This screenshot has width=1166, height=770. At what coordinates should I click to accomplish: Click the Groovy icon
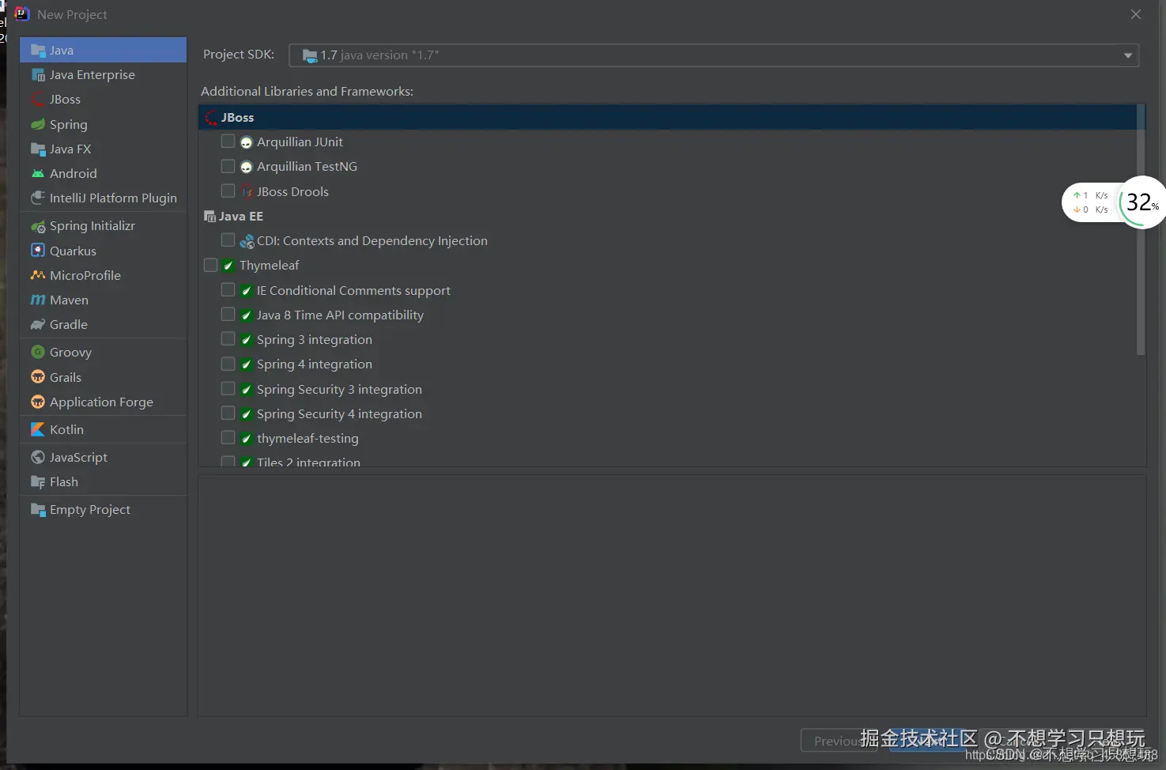coord(38,353)
